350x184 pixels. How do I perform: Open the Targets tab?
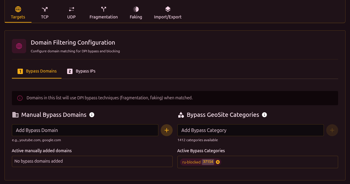coord(18,13)
